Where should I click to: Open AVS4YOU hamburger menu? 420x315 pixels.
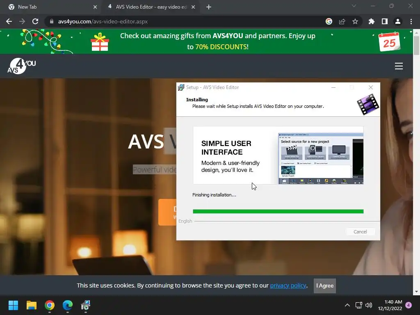[x=399, y=66]
